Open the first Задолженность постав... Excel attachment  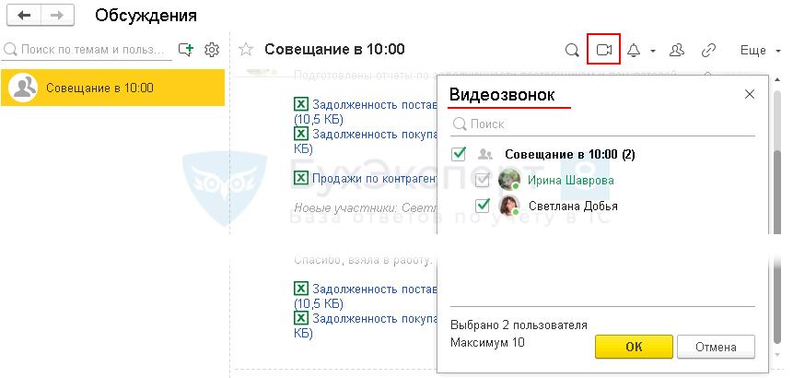(374, 105)
